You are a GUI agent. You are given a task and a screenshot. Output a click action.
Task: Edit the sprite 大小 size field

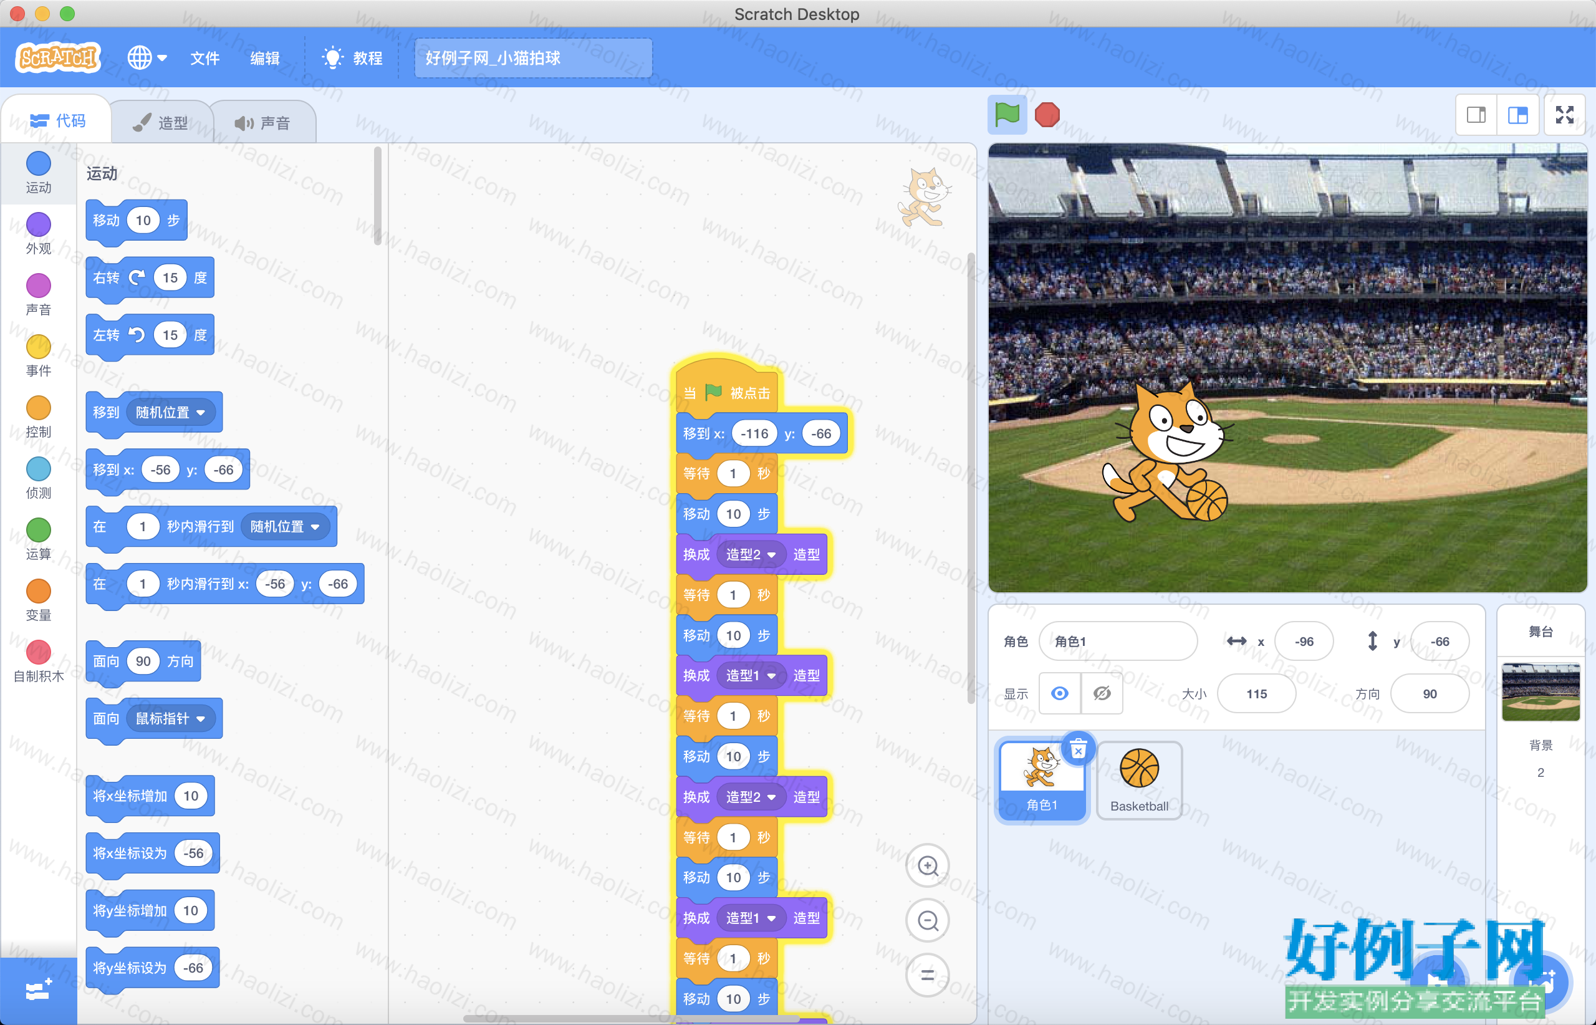(x=1257, y=693)
